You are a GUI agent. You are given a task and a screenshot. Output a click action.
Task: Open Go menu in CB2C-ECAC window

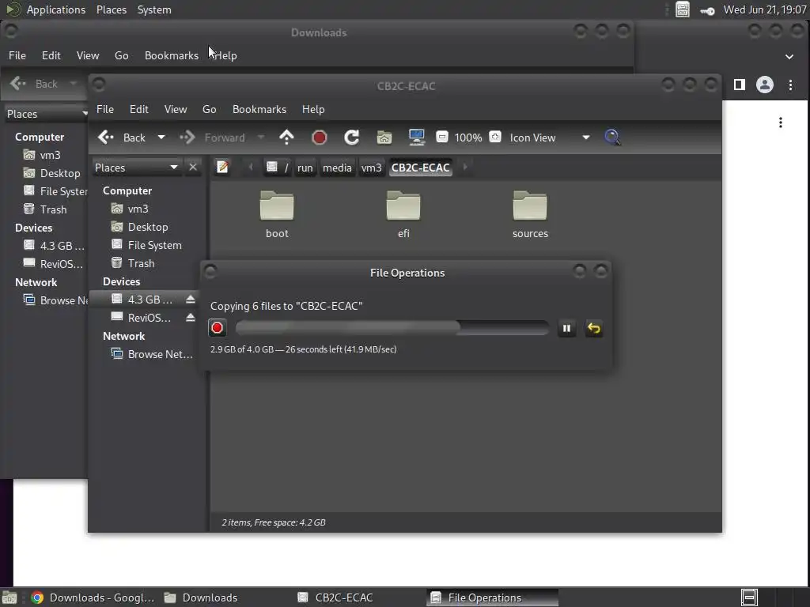click(209, 109)
